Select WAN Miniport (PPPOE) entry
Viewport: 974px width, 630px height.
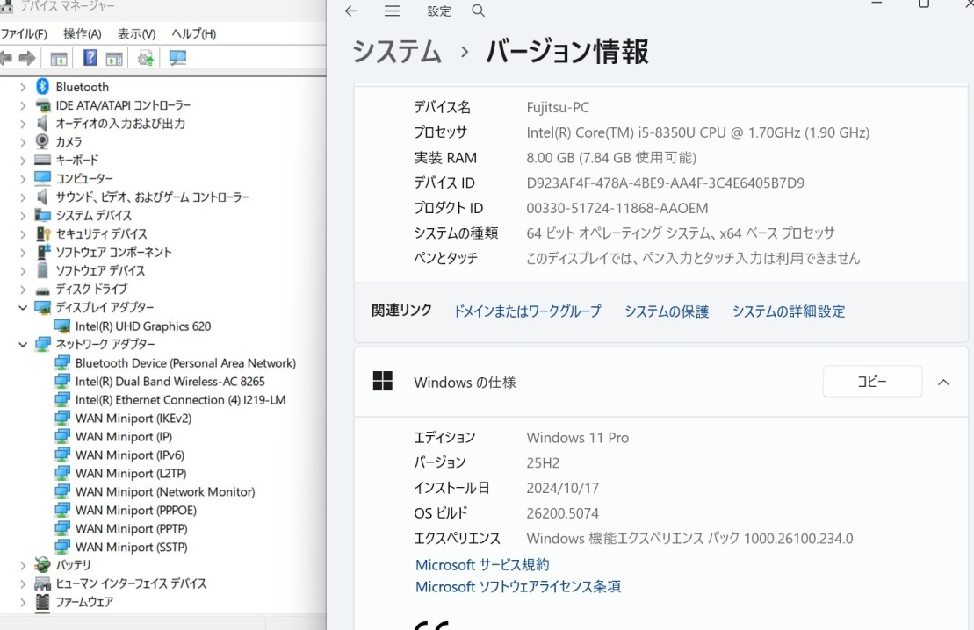pyautogui.click(x=135, y=510)
